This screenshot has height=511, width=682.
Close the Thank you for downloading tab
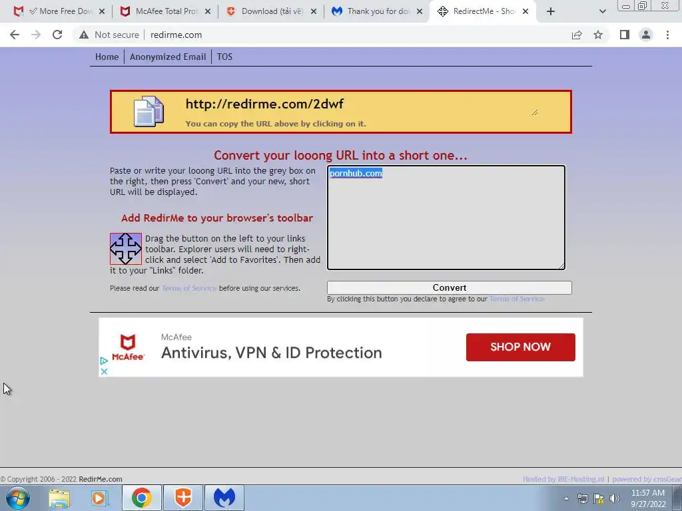(x=420, y=11)
